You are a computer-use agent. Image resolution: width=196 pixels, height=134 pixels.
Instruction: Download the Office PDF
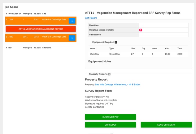(x=110, y=125)
